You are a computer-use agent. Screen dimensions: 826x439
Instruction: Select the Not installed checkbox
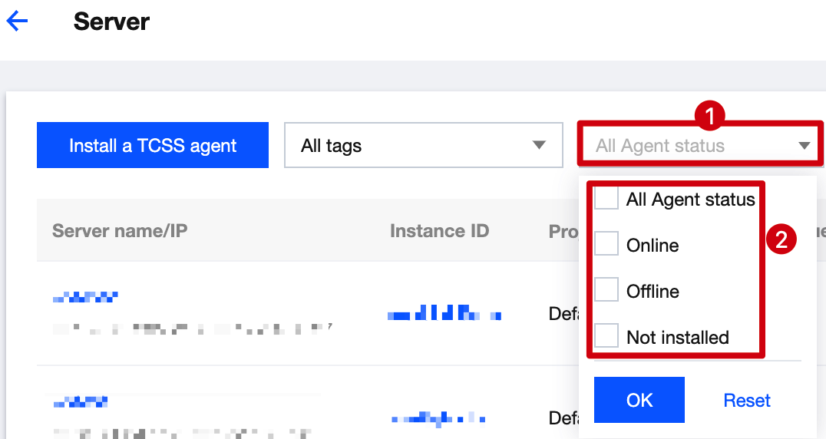click(606, 336)
